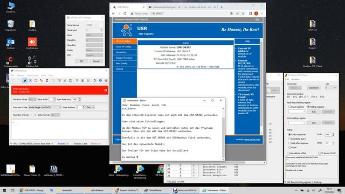Open Expand Function on USR sidebar

coord(125,58)
